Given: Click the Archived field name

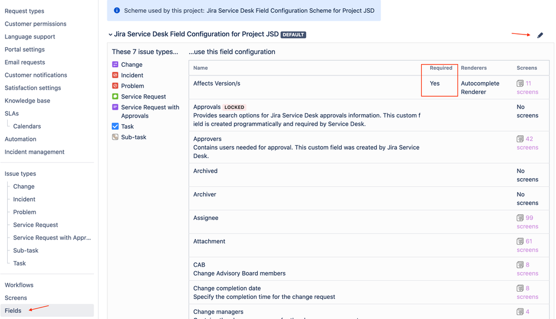Looking at the screenshot, I should pos(205,171).
